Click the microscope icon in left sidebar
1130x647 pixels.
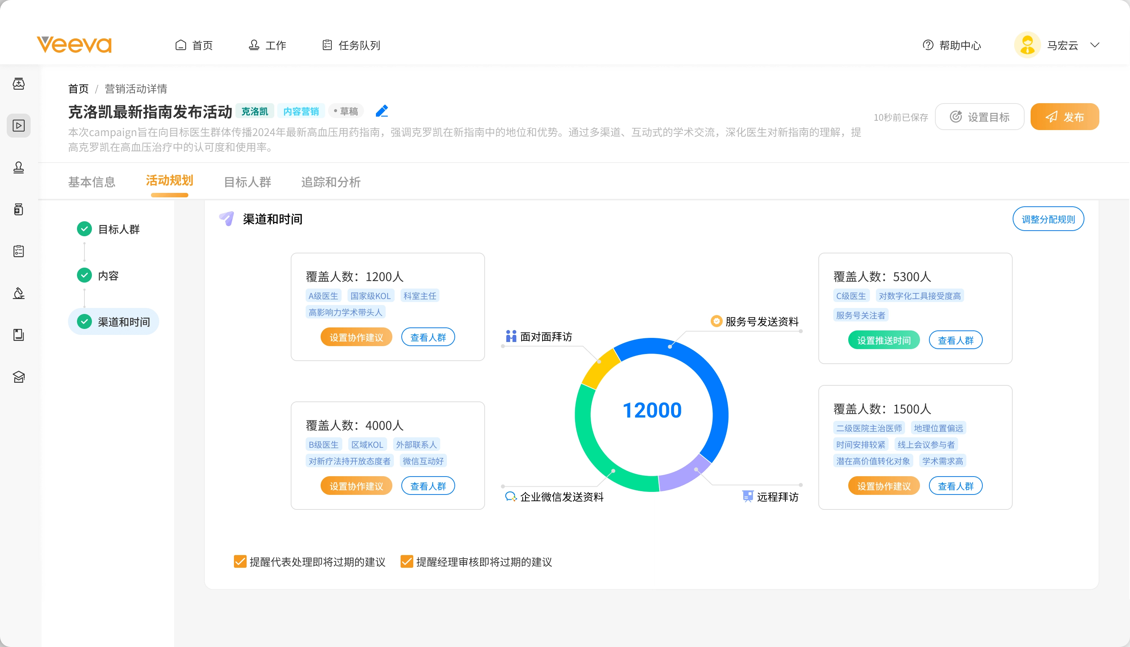click(x=19, y=293)
